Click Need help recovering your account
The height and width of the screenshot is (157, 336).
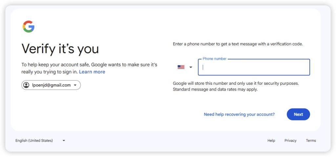(239, 114)
